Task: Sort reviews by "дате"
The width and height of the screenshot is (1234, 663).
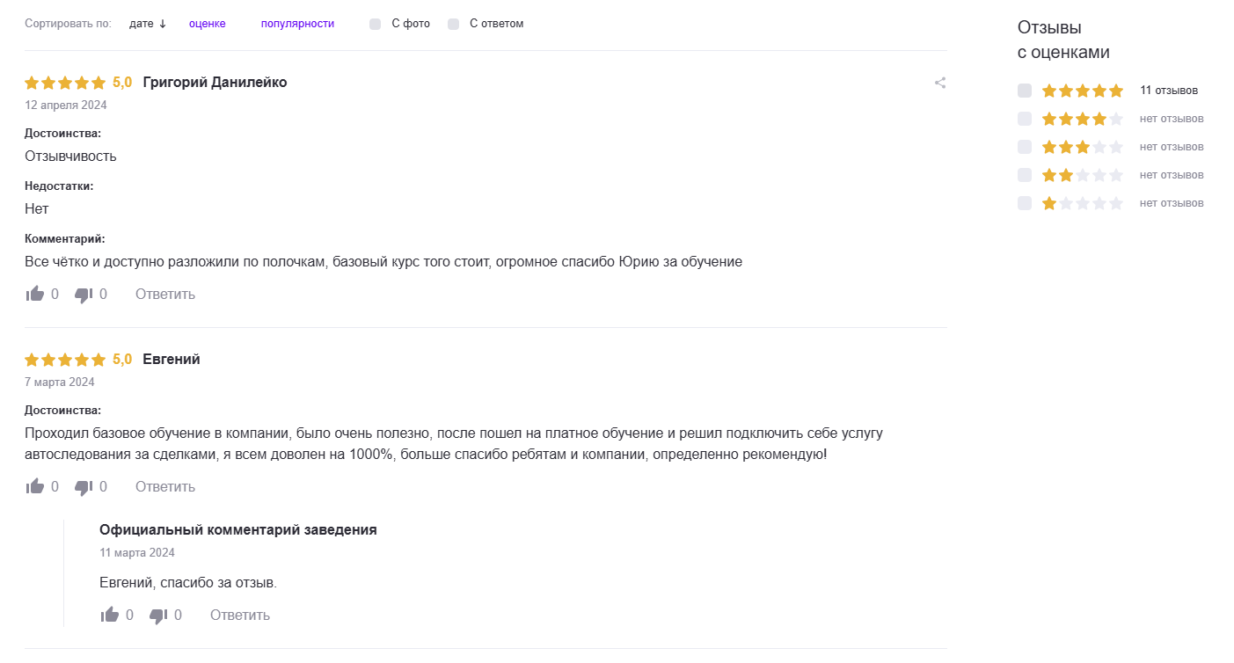Action: click(147, 24)
